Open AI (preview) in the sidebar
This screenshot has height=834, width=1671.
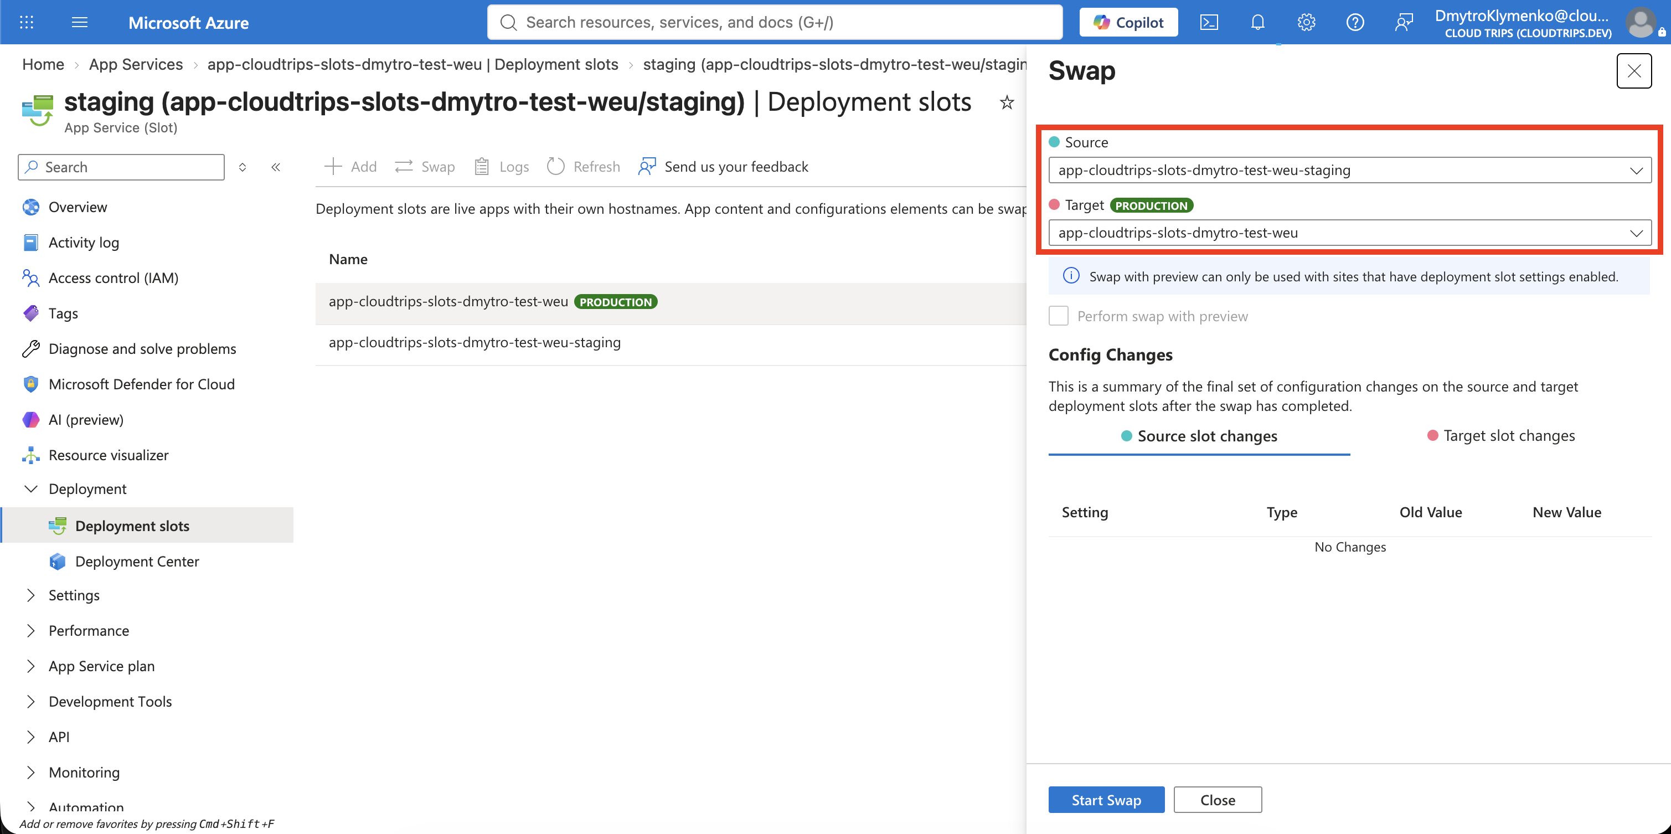pyautogui.click(x=86, y=419)
